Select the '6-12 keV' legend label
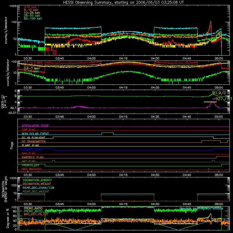 (x=31, y=10)
